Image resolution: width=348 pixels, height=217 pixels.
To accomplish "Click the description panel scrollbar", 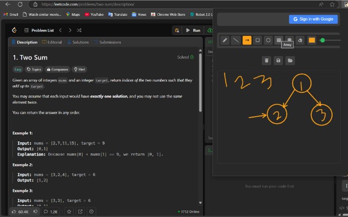I will 201,82.
